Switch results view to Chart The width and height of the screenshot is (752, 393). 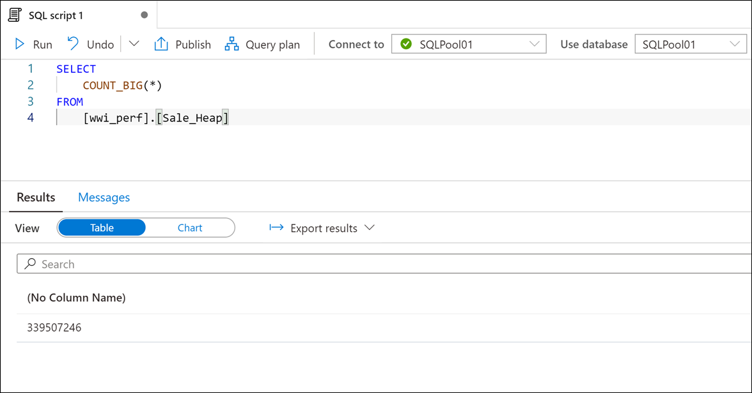[190, 227]
